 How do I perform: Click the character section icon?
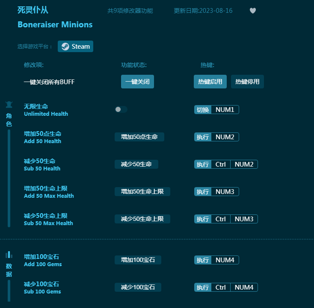[x=9, y=104]
